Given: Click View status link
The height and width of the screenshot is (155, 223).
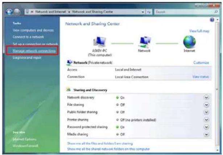Looking at the screenshot, I should tap(201, 77).
